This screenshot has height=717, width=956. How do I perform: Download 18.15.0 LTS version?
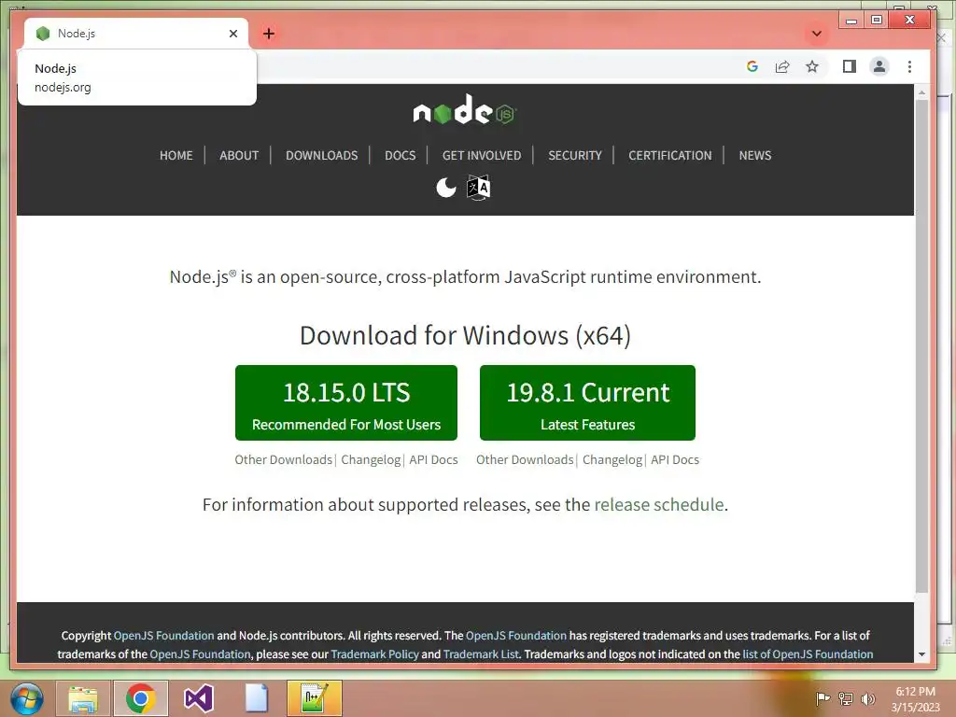(346, 402)
